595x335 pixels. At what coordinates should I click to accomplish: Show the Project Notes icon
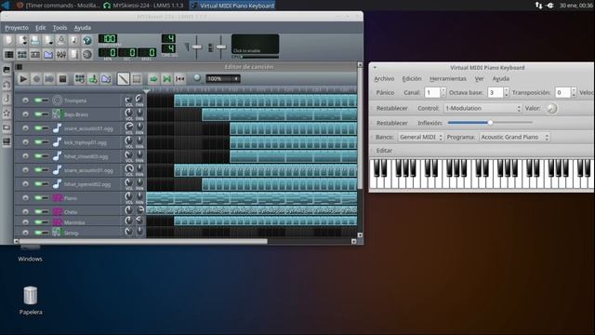[74, 55]
